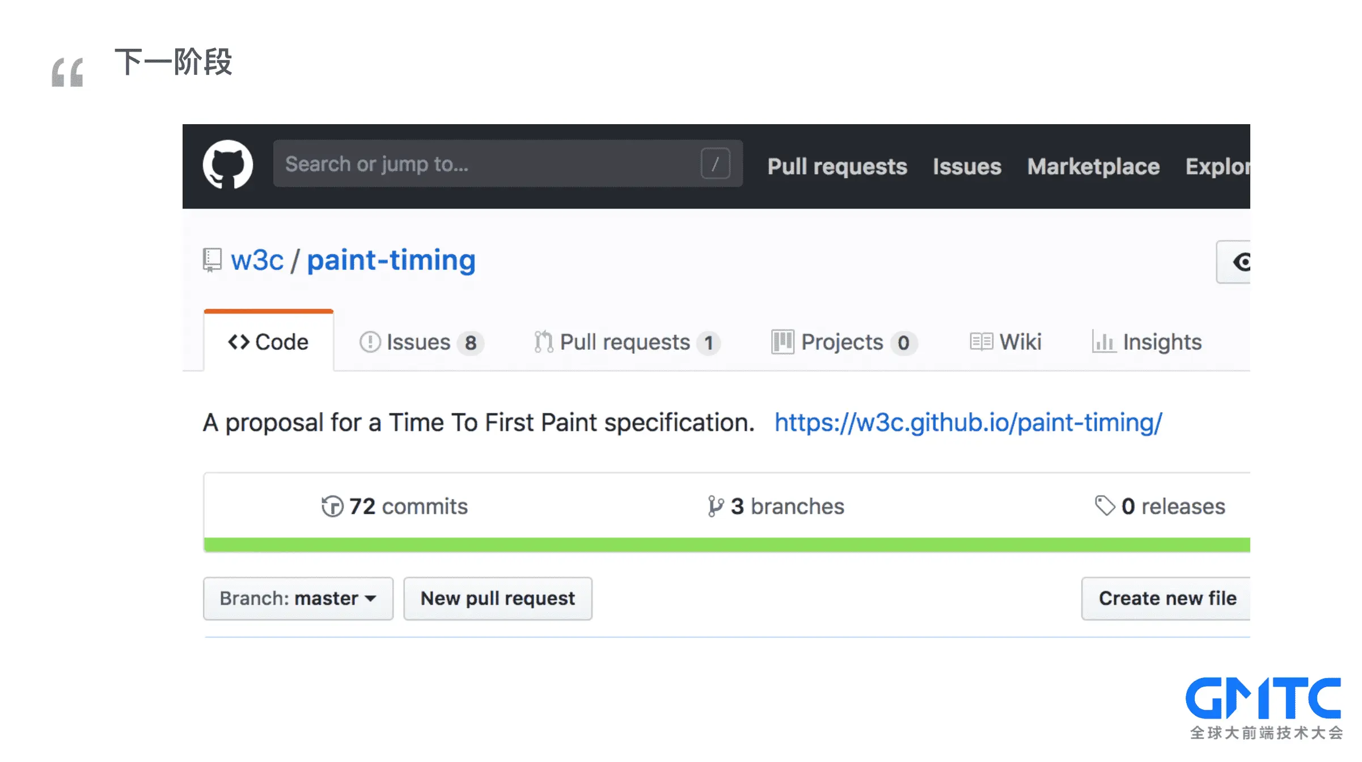Open the Issues tab showing 8
The image size is (1362, 762).
click(x=421, y=342)
